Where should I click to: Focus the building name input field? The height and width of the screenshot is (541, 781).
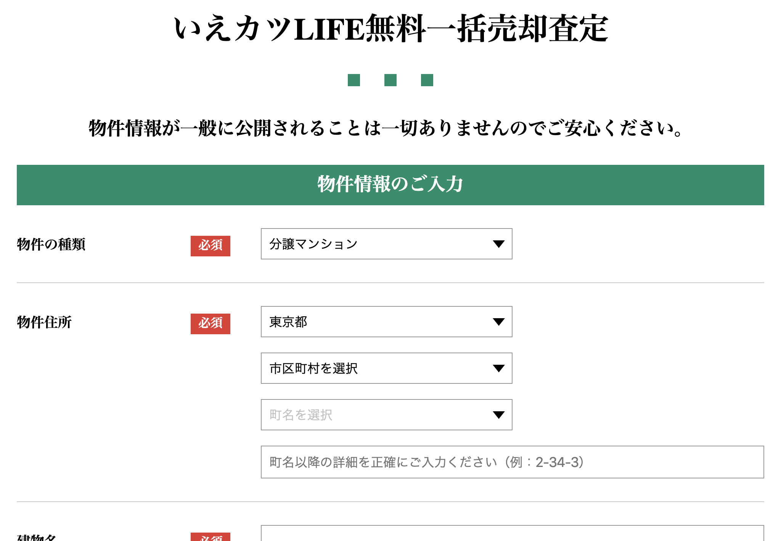pyautogui.click(x=512, y=534)
